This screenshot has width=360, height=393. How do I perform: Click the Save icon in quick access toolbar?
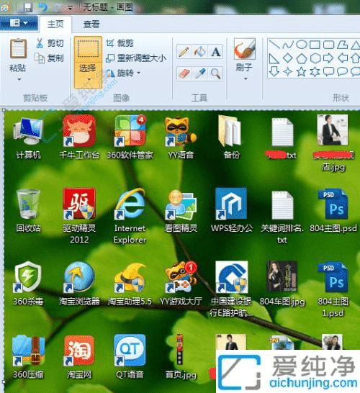click(27, 7)
